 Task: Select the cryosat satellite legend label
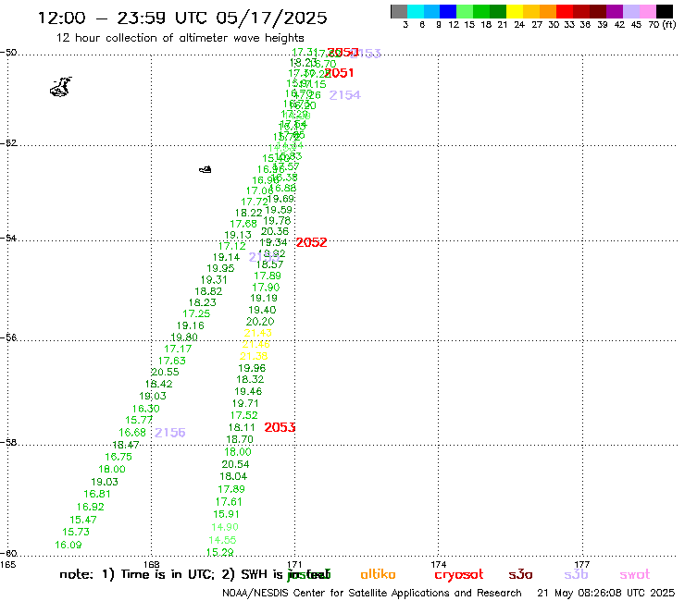pos(459,575)
